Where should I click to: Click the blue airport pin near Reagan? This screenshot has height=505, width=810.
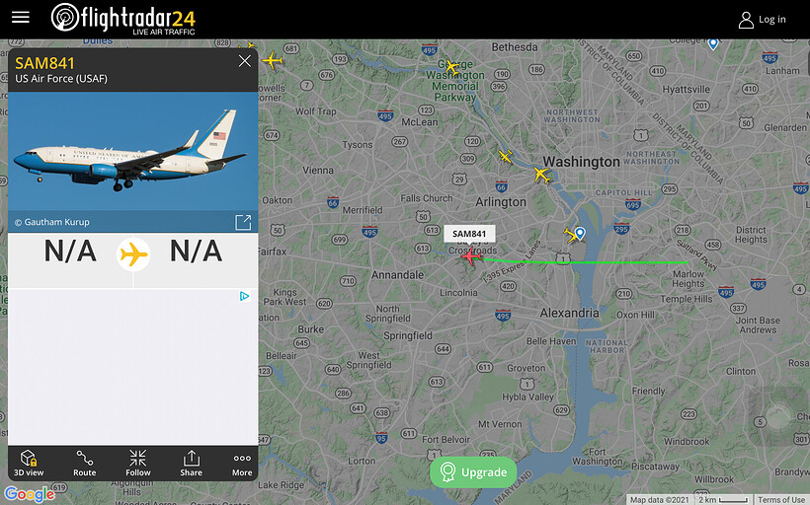pos(580,233)
